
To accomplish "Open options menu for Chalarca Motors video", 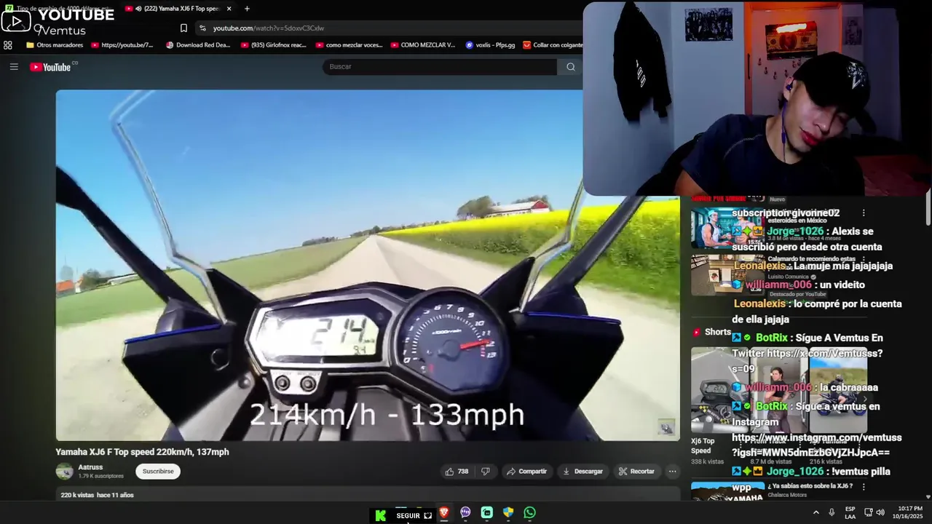I will [864, 487].
